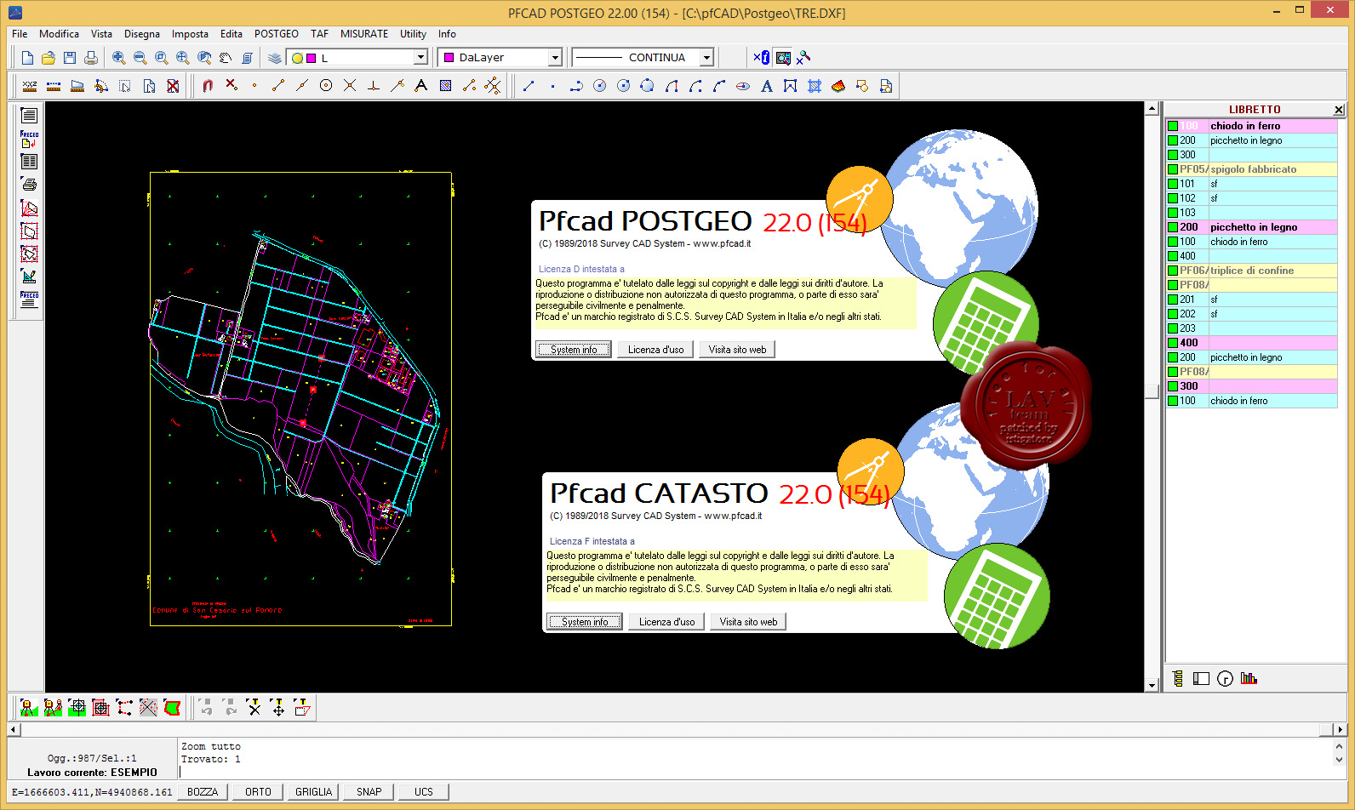Click System info on CATASTO splash
Viewport: 1355px width, 810px height.
(585, 622)
